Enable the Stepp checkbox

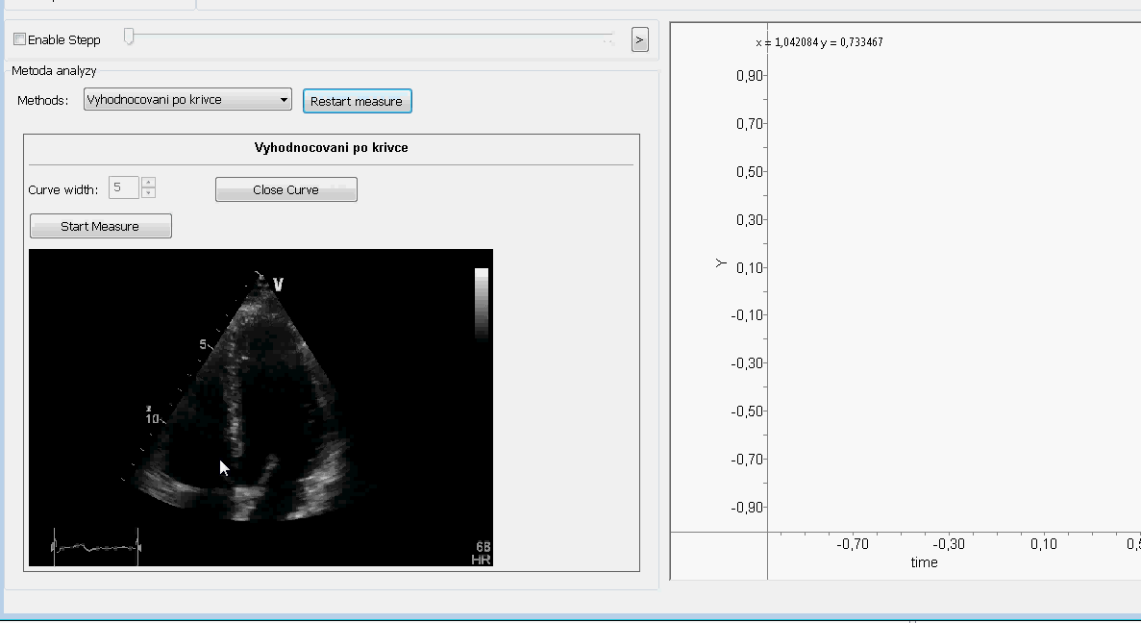point(19,39)
